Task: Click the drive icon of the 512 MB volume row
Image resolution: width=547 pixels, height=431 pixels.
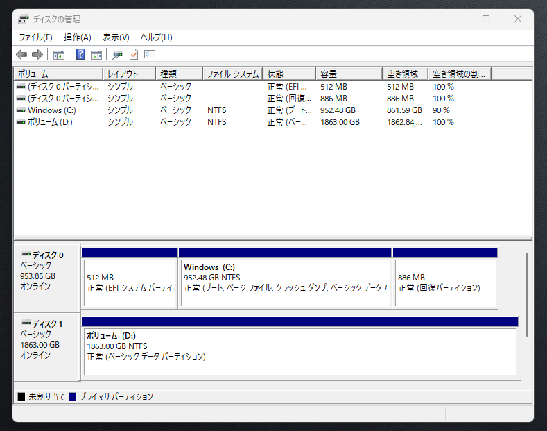Action: 21,86
